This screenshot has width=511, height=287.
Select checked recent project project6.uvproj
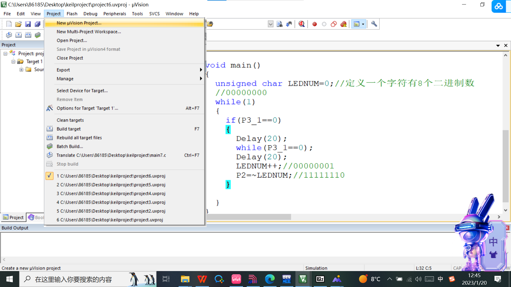(x=111, y=176)
